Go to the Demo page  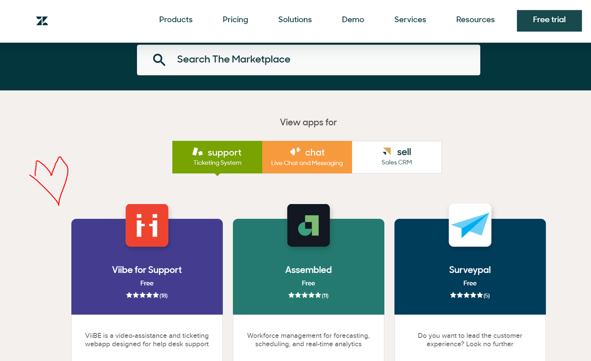coord(353,20)
